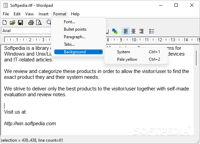Open the File menu
The height and width of the screenshot is (144, 200).
pyautogui.click(x=6, y=14)
